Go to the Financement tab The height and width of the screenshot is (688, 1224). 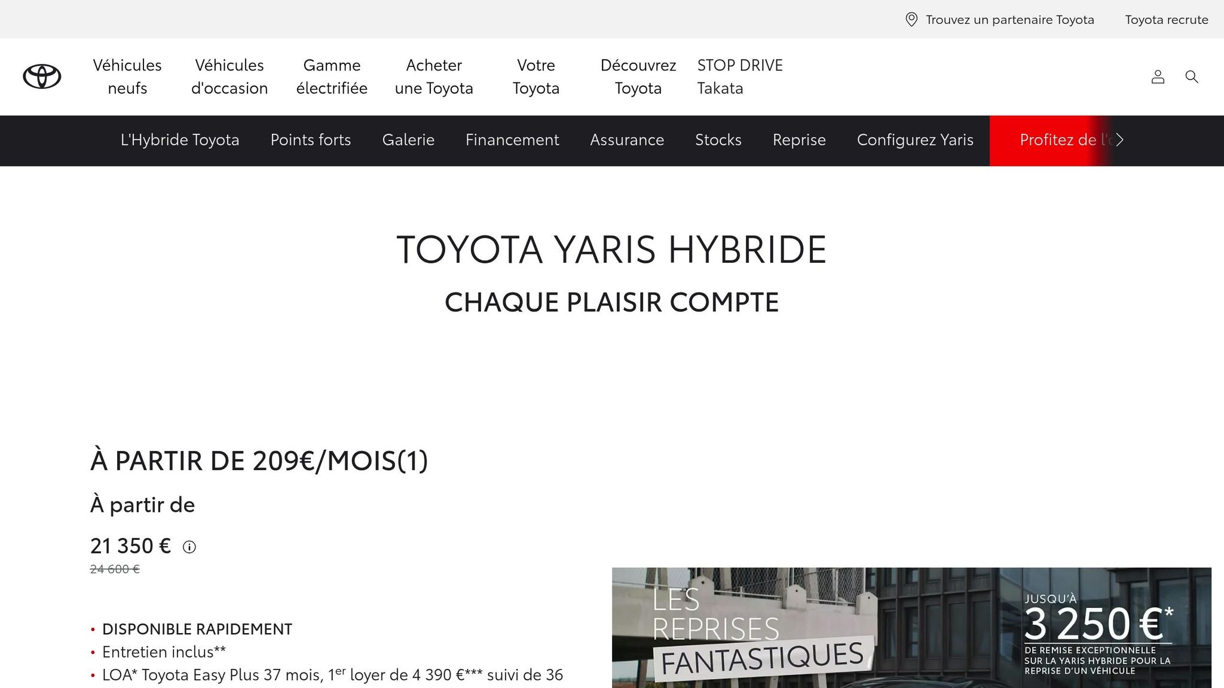[x=512, y=140]
